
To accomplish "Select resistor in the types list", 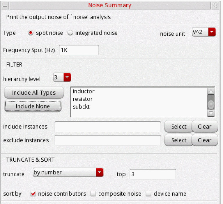I will click(83, 99).
